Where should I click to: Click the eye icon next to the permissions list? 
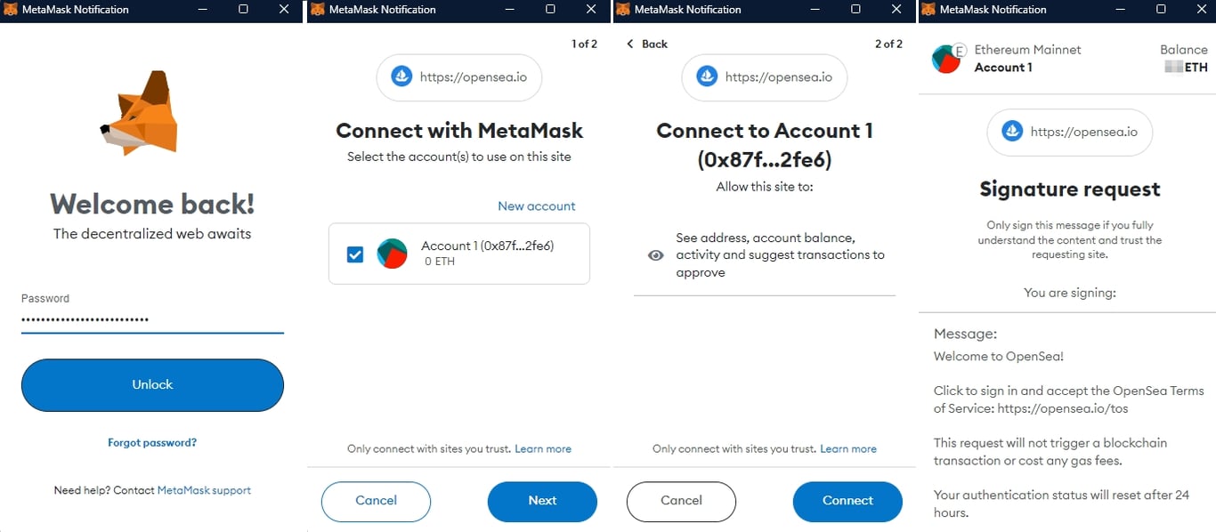click(655, 254)
